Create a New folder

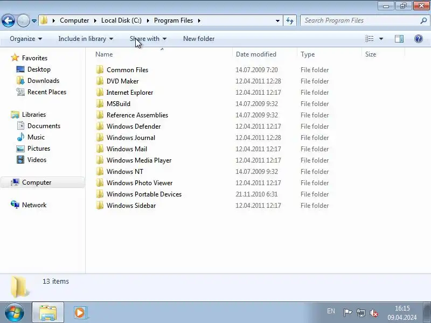pyautogui.click(x=199, y=39)
